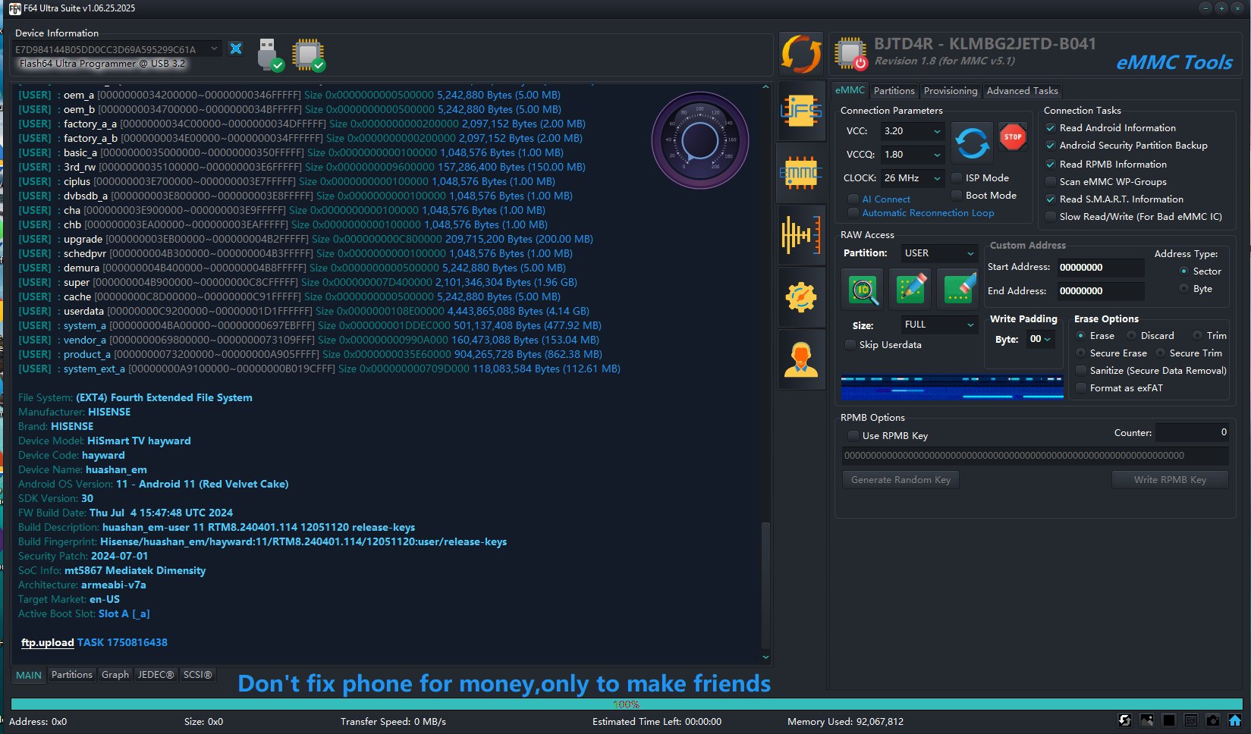This screenshot has width=1251, height=734.
Task: Toggle Read Android Information checkbox
Action: 1051,128
